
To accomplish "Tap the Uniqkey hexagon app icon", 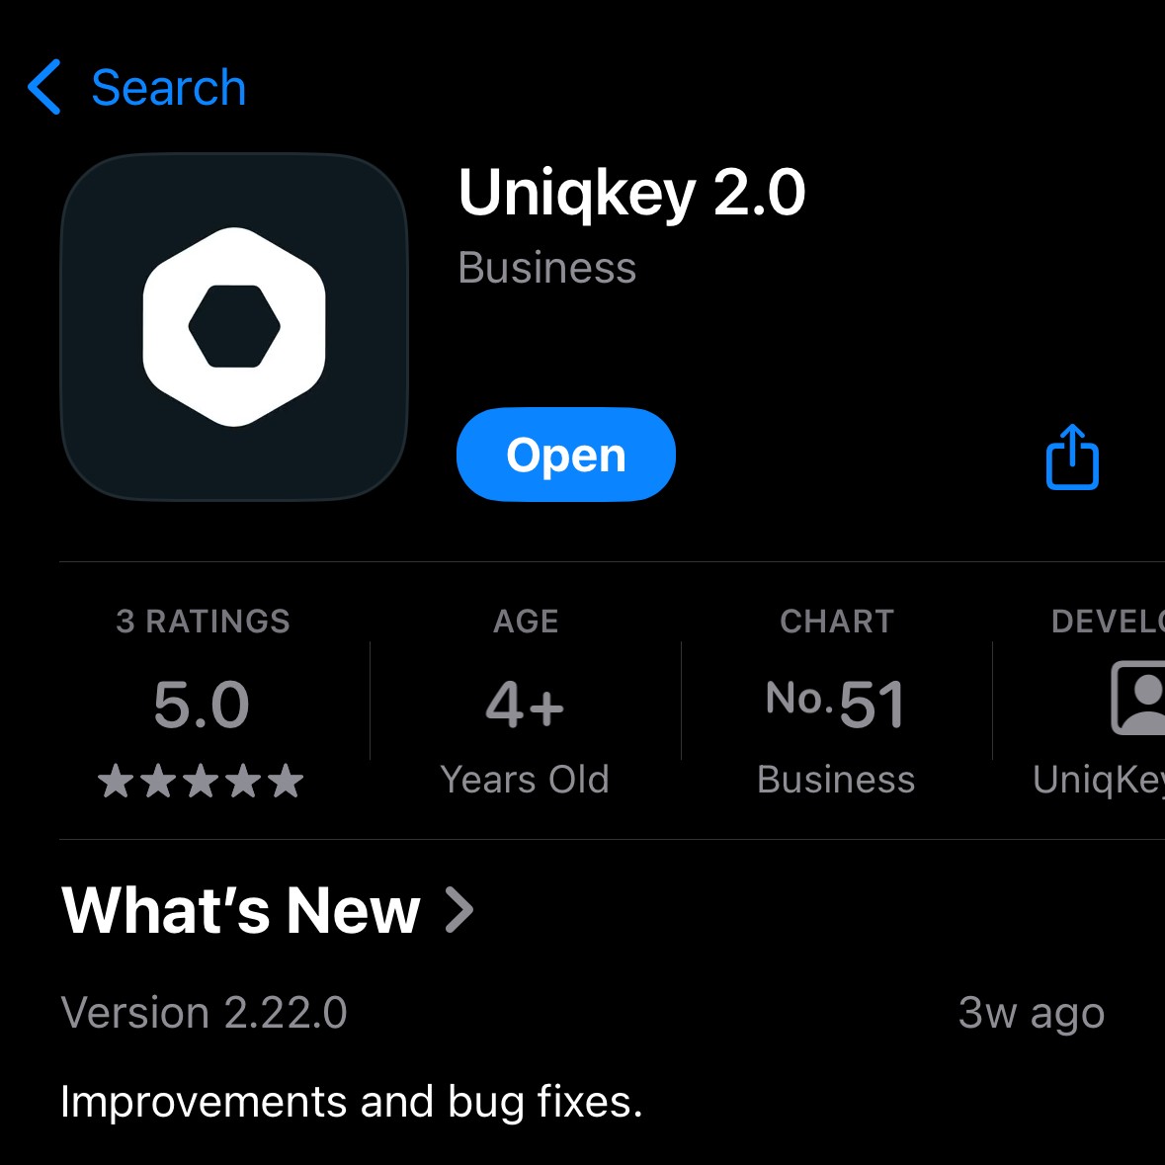I will point(234,327).
